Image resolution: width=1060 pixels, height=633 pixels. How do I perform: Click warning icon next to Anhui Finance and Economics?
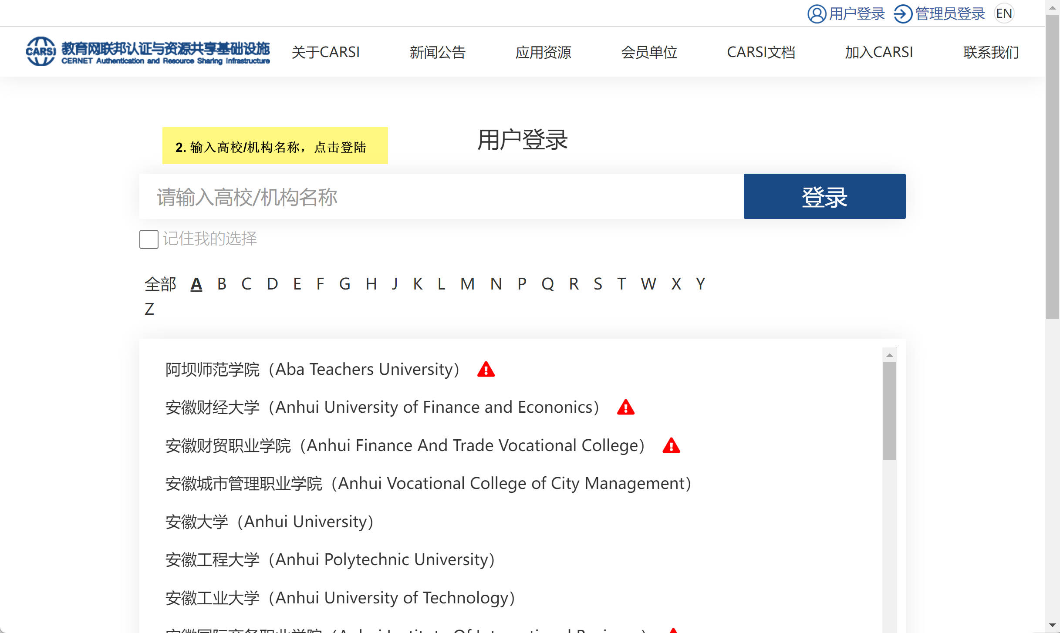625,407
